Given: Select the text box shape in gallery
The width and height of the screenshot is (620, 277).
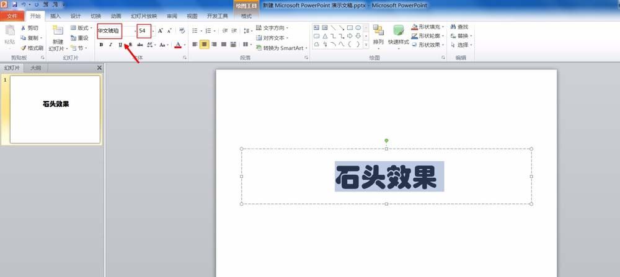Looking at the screenshot, I should click(316, 28).
